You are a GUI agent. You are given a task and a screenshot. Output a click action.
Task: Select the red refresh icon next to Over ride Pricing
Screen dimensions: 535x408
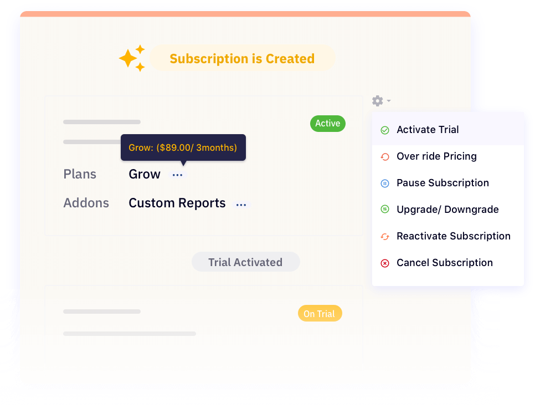coord(385,156)
